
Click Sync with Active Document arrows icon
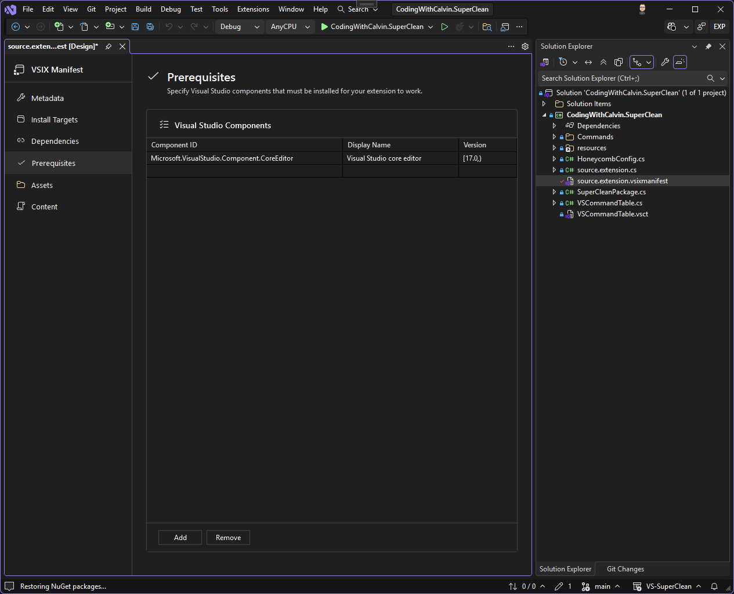tap(588, 62)
